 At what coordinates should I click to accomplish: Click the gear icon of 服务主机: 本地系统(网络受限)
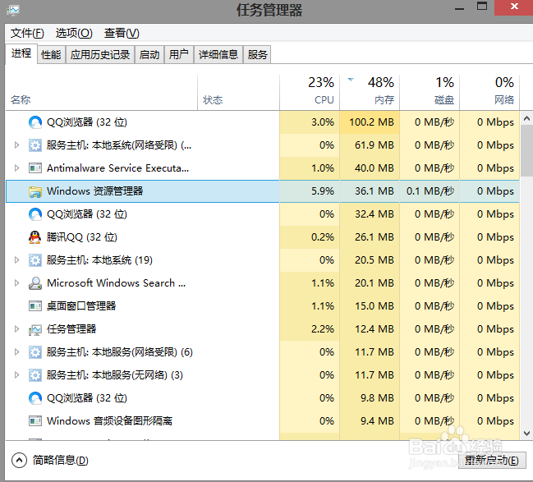pos(35,145)
